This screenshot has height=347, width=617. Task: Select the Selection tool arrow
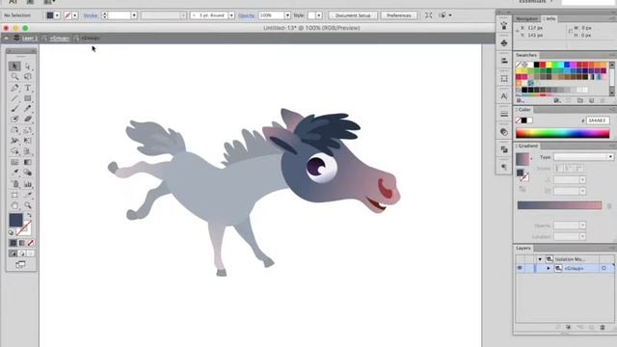[14, 67]
